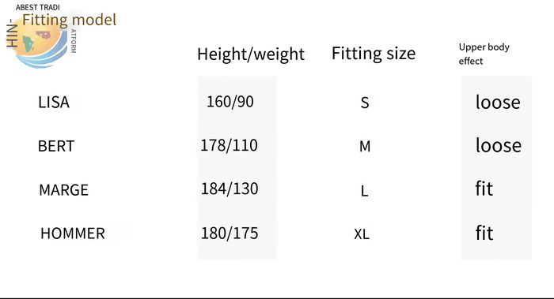Select the HOMMER model name

point(73,234)
